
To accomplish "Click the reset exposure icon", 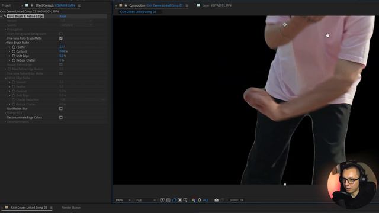I will point(200,200).
